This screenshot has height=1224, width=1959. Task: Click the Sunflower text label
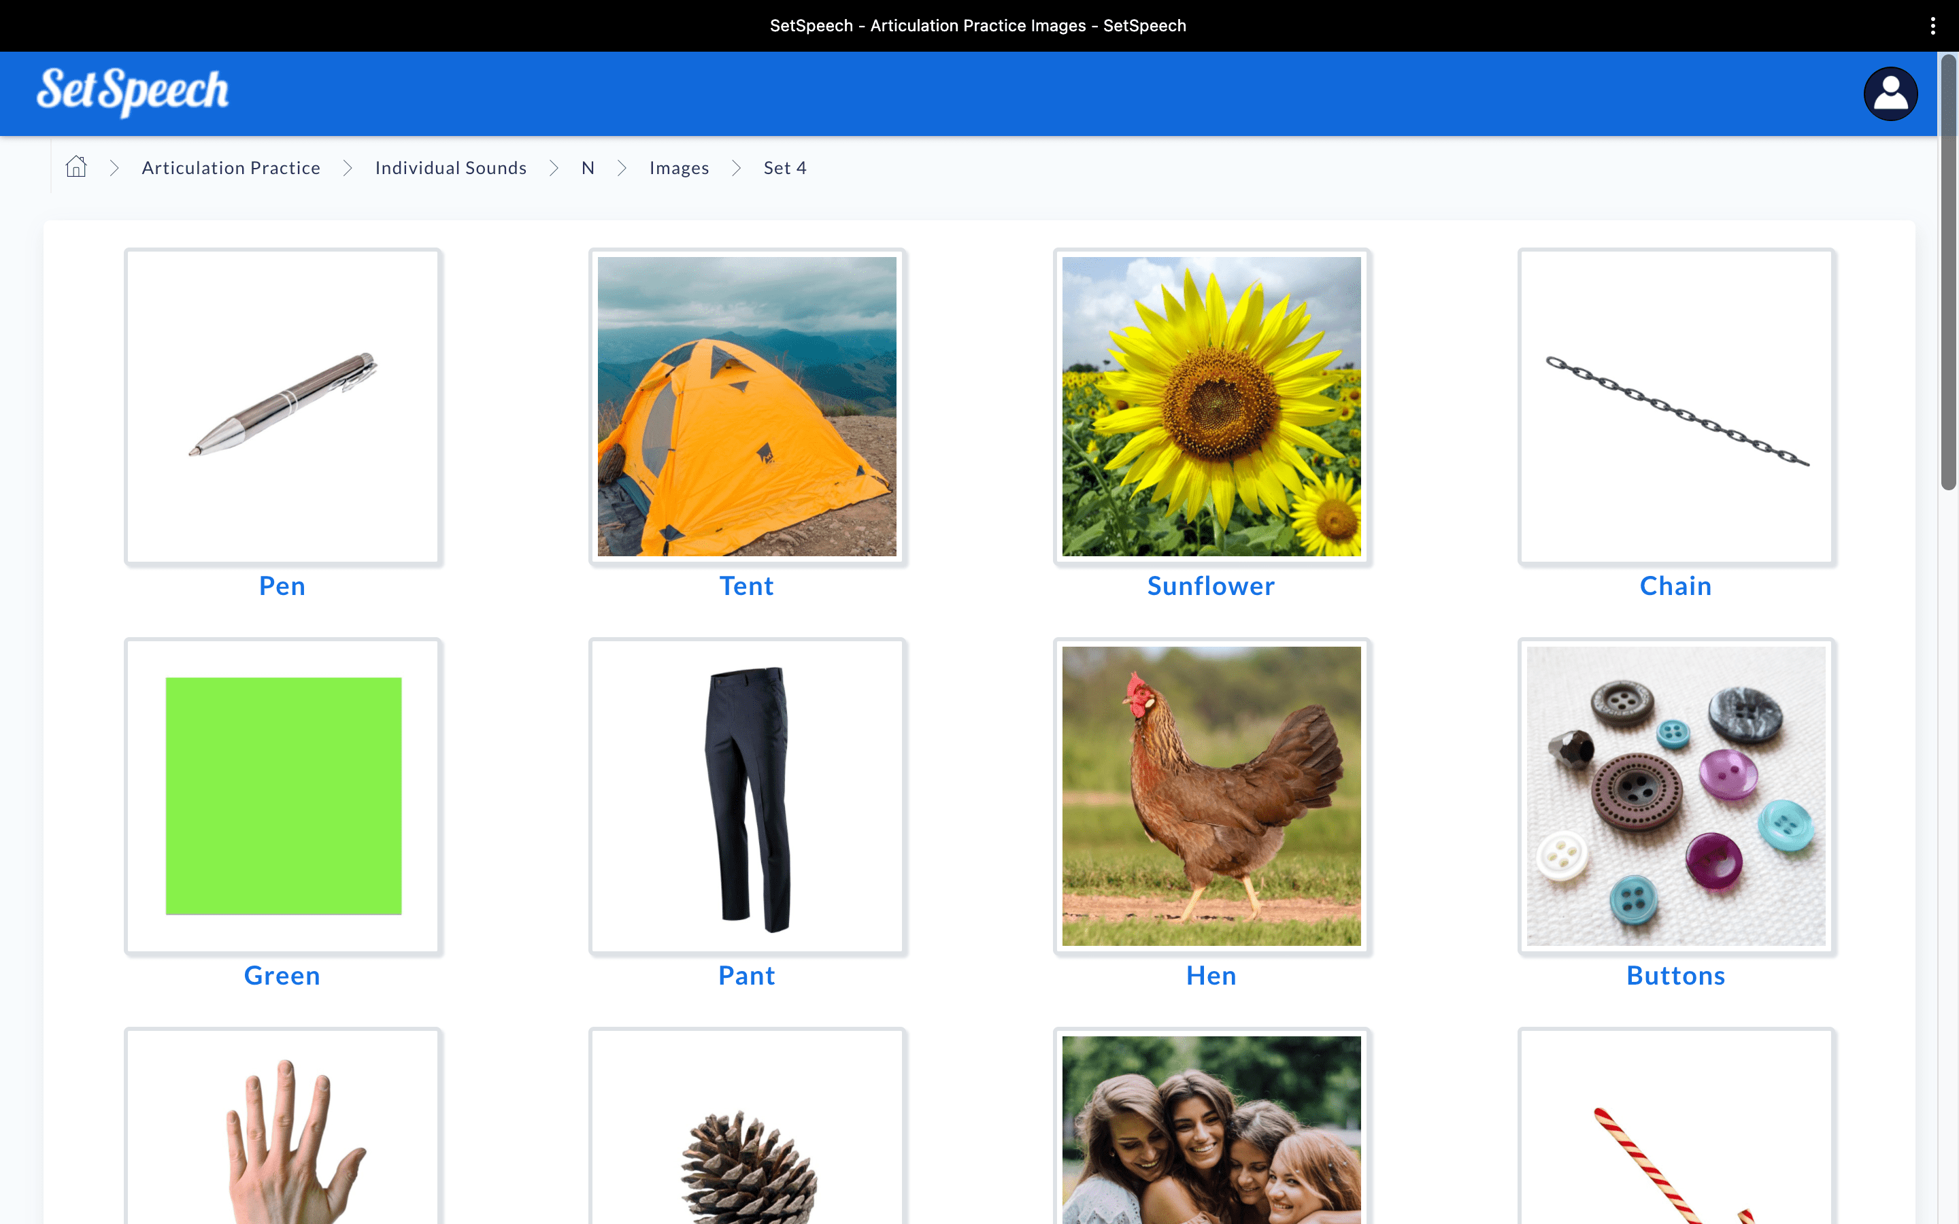click(x=1211, y=585)
